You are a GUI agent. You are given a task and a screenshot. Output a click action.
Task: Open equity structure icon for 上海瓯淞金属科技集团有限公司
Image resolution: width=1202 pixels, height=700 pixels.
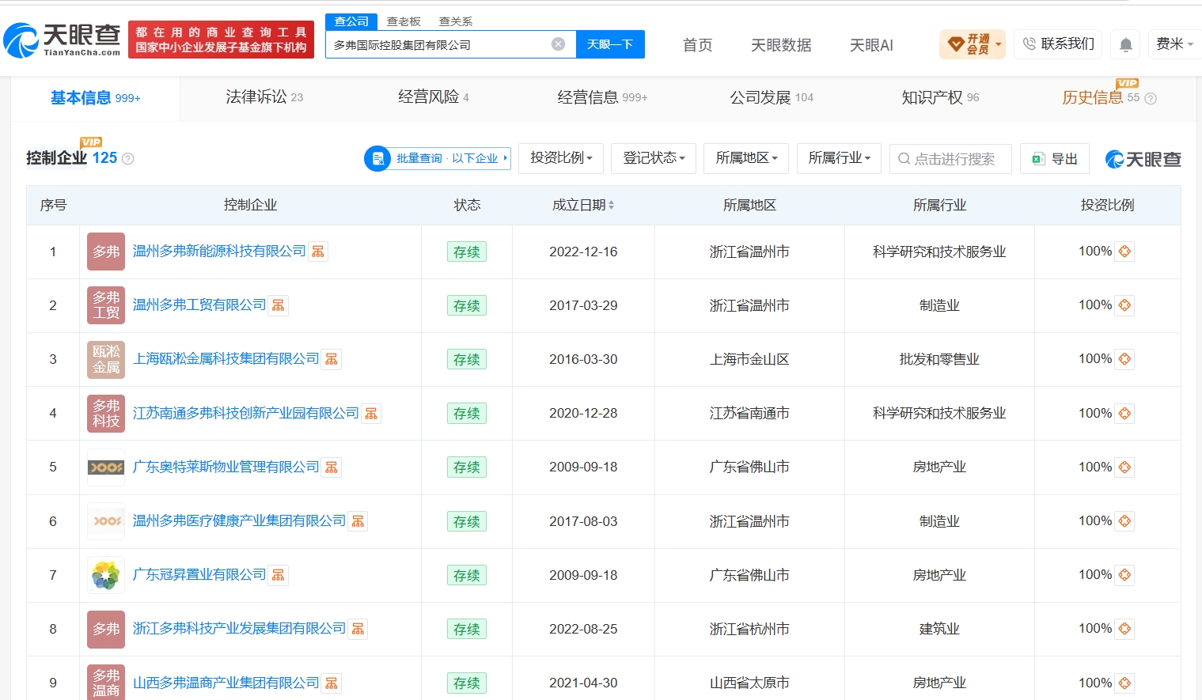point(332,359)
